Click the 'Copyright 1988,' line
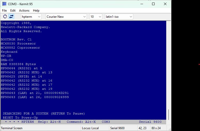Image resolution: width=200 pixels, height=131 pixels. click(16, 23)
